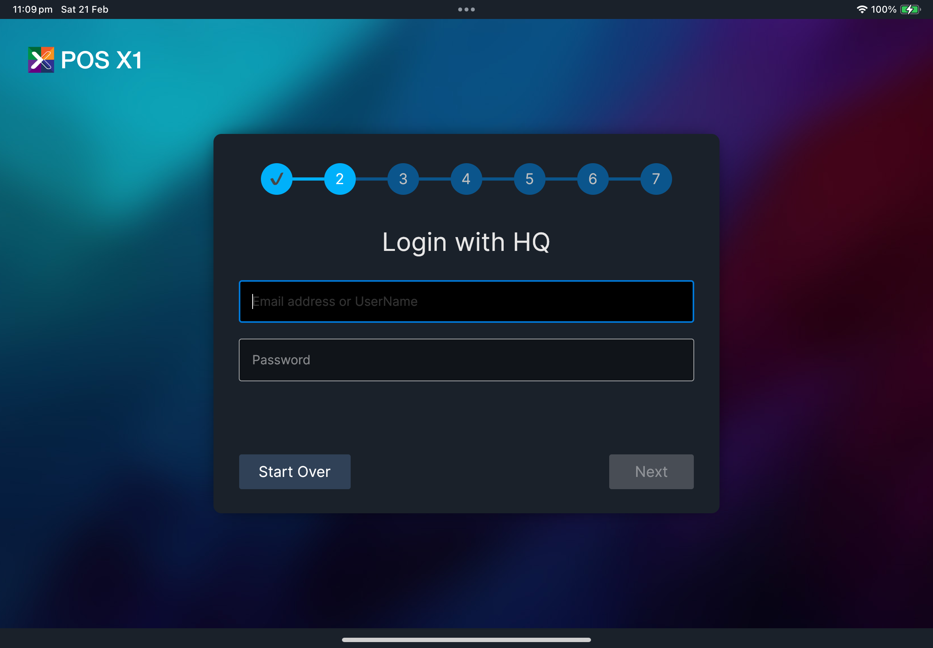The height and width of the screenshot is (648, 933).
Task: Click the Next button
Action: (651, 471)
